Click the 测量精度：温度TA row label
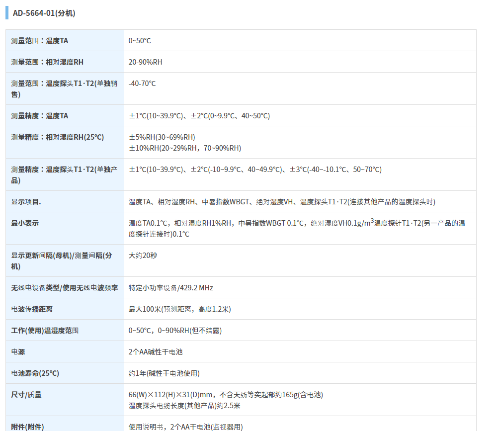 (x=40, y=116)
